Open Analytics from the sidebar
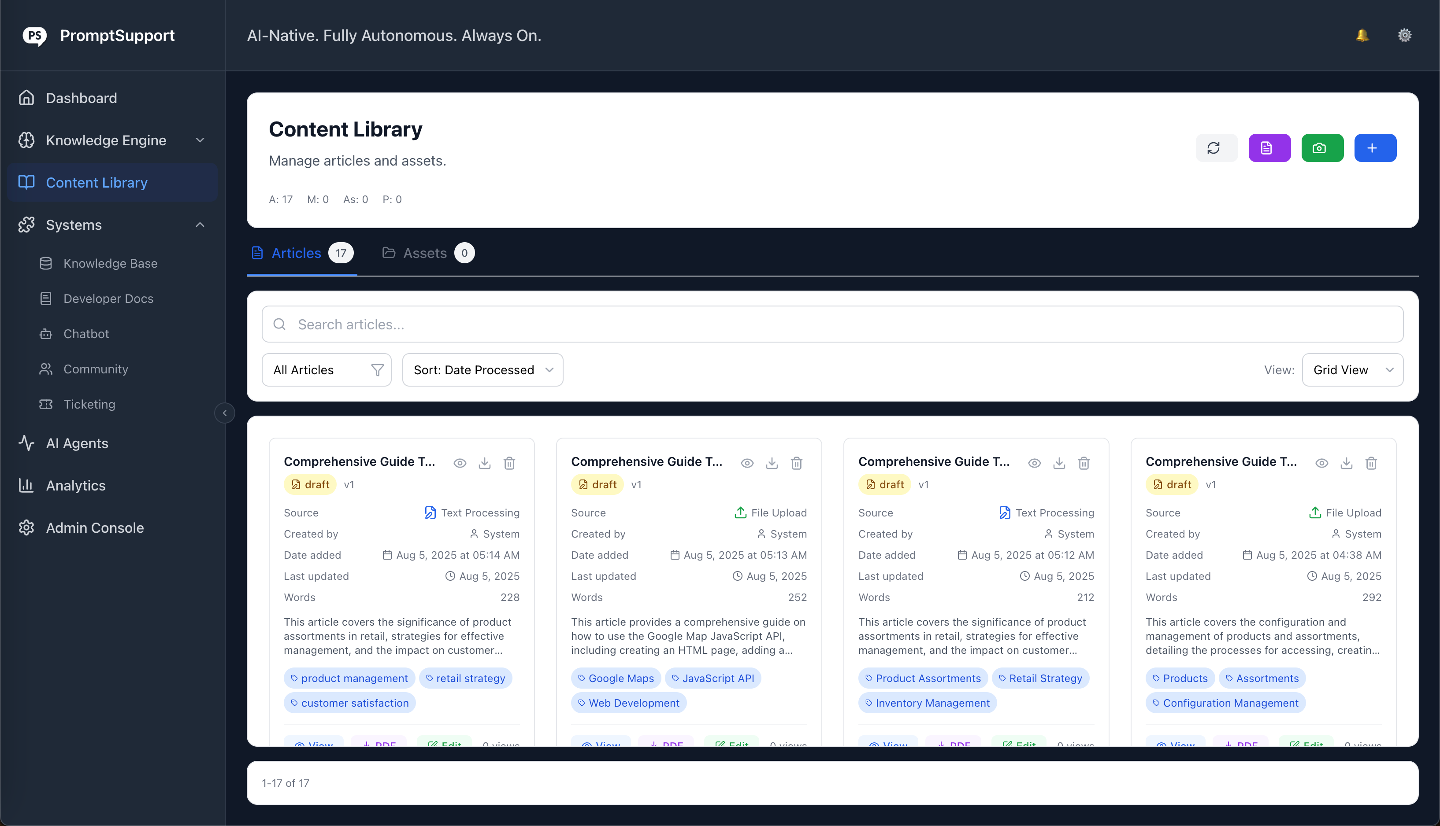The height and width of the screenshot is (826, 1440). tap(75, 485)
